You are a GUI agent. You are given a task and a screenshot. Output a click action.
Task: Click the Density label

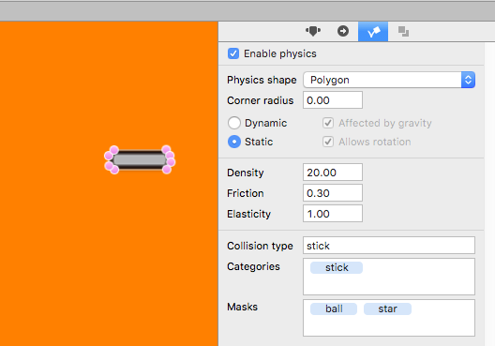point(246,173)
